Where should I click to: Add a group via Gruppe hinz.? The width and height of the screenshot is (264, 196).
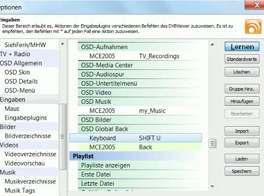click(x=242, y=89)
